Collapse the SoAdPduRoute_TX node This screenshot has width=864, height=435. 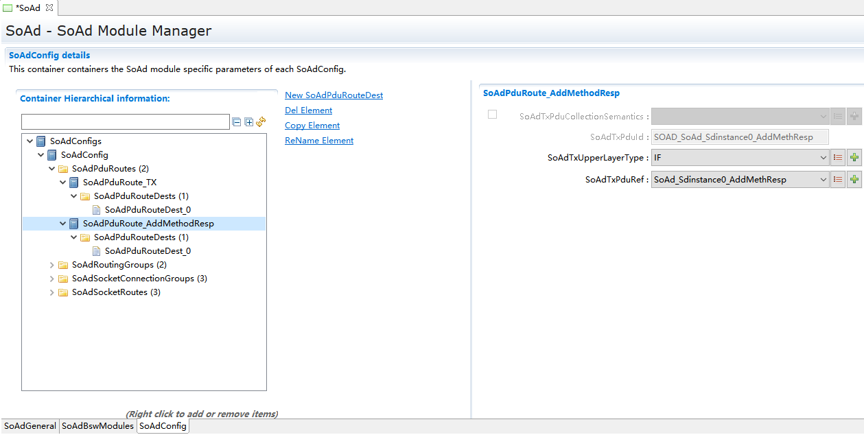[x=63, y=183]
